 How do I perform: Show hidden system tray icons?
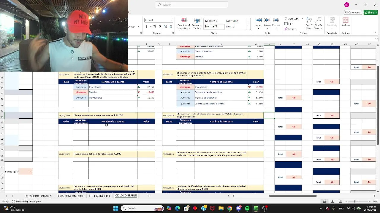coord(321,208)
